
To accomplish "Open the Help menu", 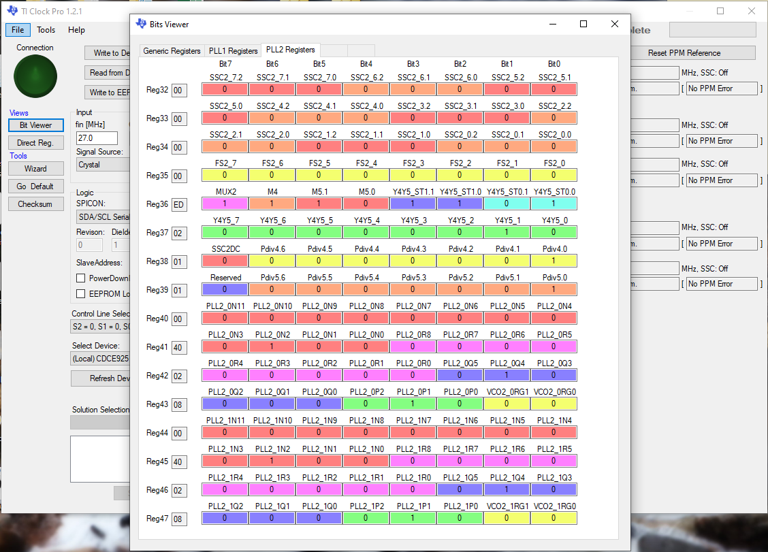I will pyautogui.click(x=76, y=30).
